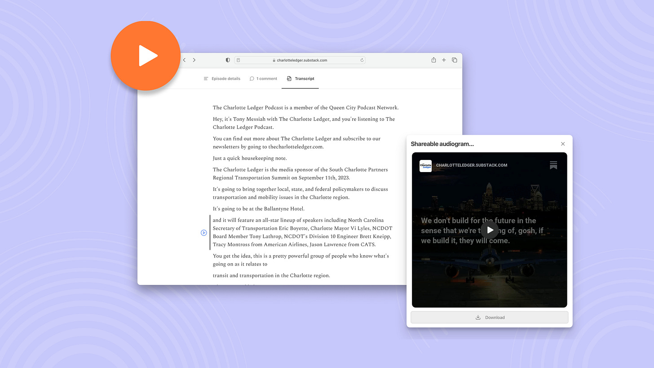654x368 pixels.
Task: Click the speech bubble icon next to 1 comment
Action: point(252,78)
